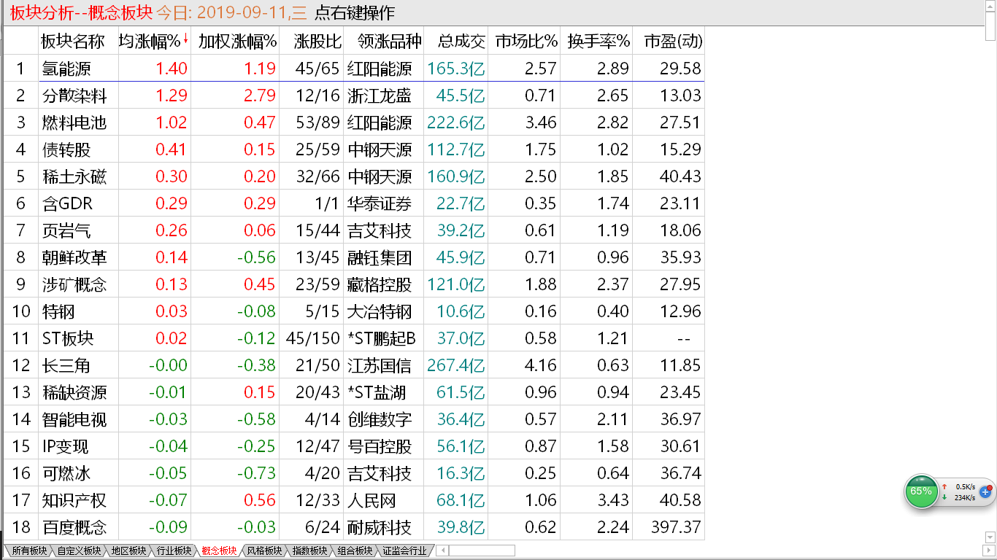Select the 可燃冰 sector name

pos(66,473)
